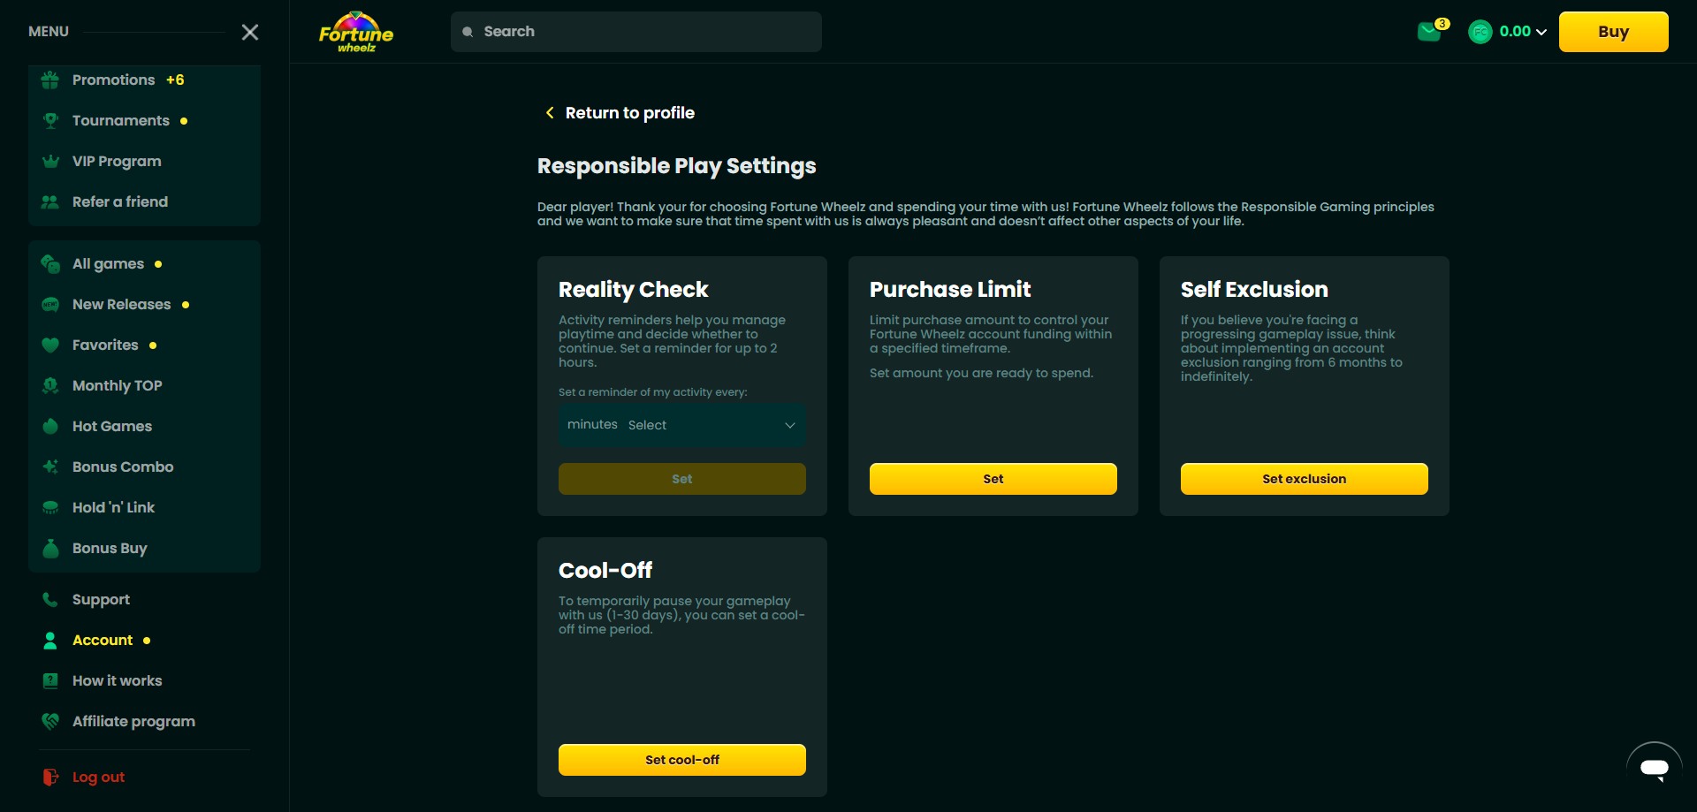Click the yellow Buy button

point(1613,32)
